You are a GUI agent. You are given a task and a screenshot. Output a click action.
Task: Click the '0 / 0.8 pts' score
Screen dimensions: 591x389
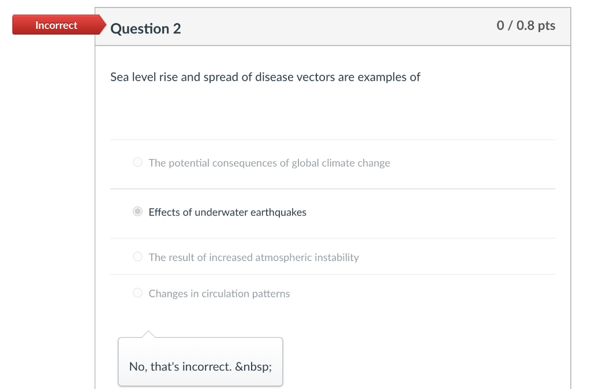(526, 25)
